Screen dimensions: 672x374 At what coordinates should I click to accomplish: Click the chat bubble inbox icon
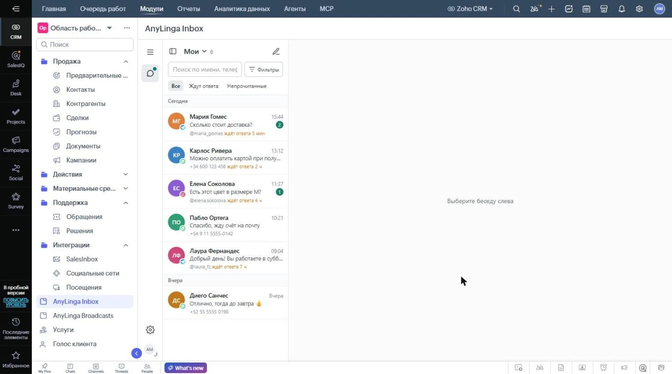(150, 73)
